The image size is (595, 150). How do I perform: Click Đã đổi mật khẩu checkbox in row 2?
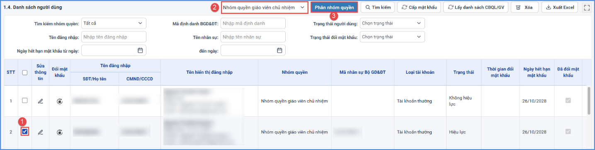point(568,131)
